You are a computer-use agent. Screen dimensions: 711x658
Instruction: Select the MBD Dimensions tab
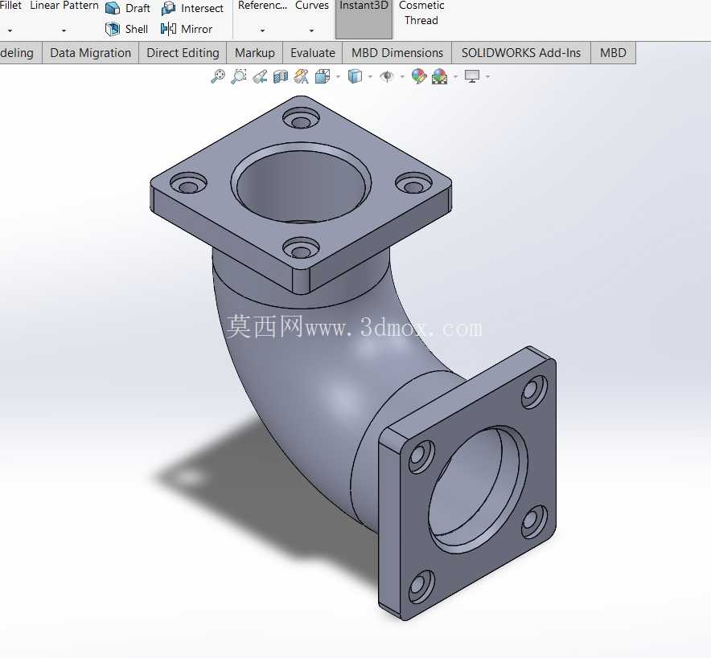(397, 53)
